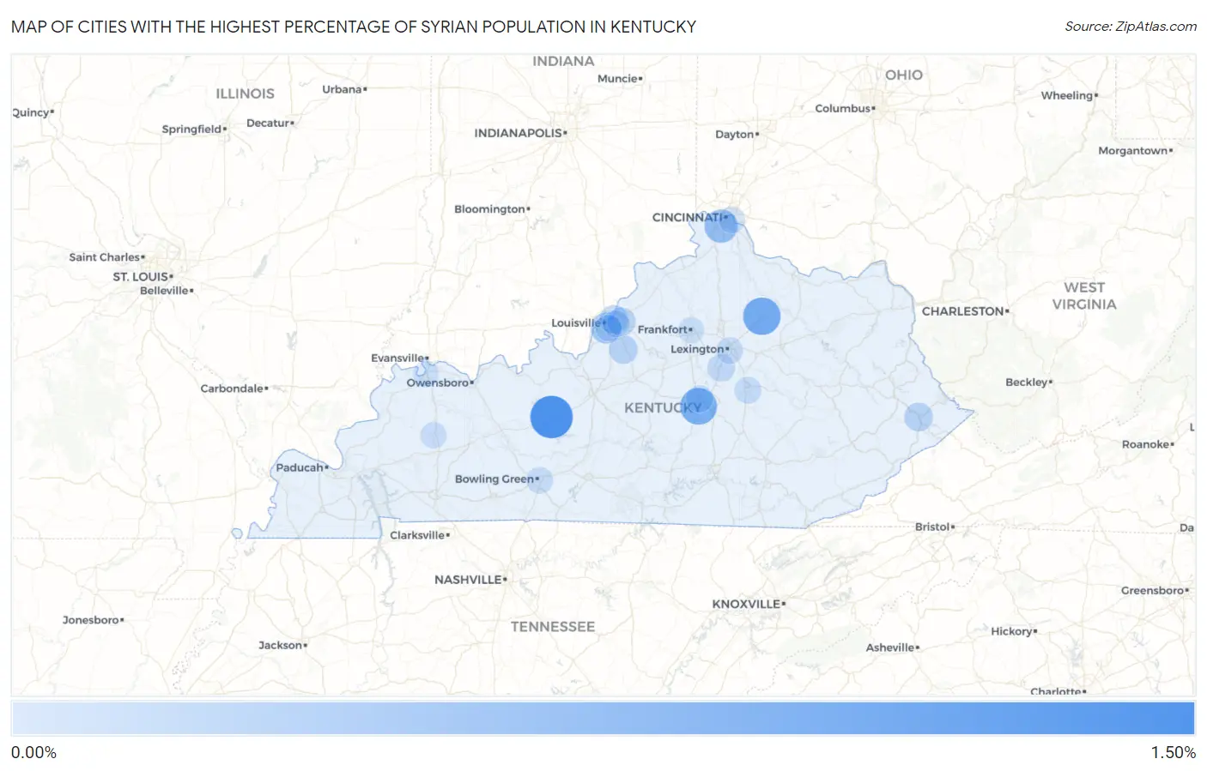Click the bubble near Cincinnati
The height and width of the screenshot is (771, 1207).
pos(721,226)
